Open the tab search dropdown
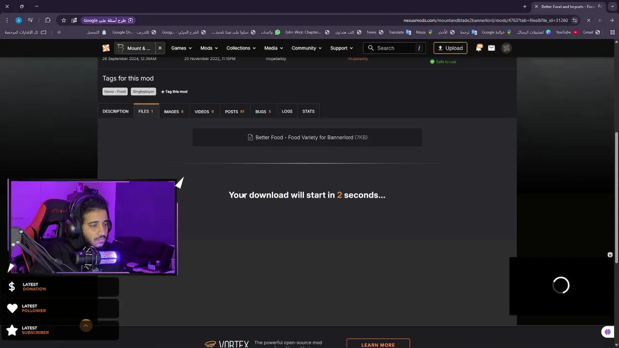 (x=613, y=6)
